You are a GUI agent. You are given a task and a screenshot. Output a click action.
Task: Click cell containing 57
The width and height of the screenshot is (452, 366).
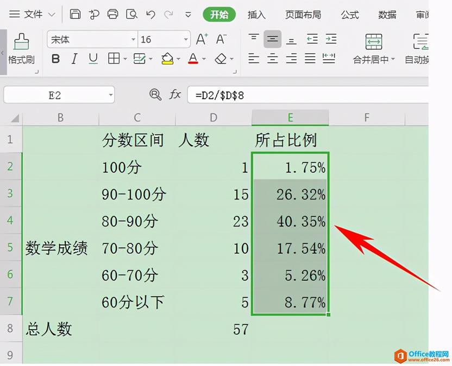click(x=214, y=329)
